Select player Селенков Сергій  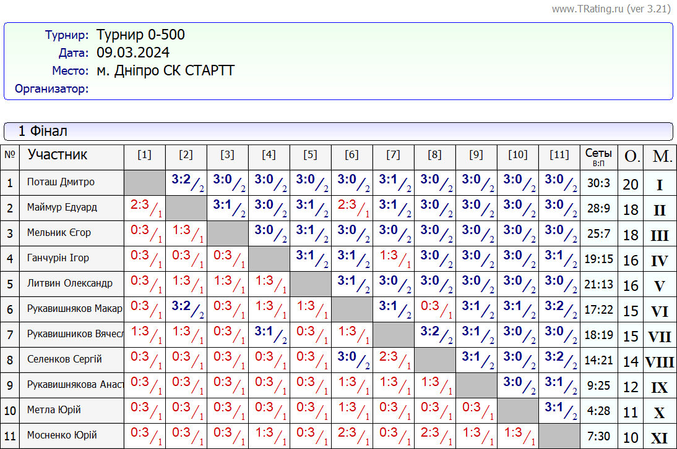click(x=64, y=359)
